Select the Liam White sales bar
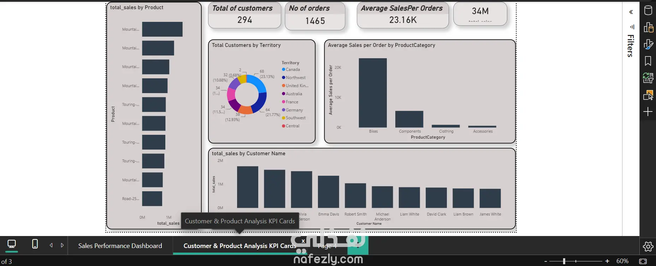Image resolution: width=656 pixels, height=266 pixels. point(409,198)
